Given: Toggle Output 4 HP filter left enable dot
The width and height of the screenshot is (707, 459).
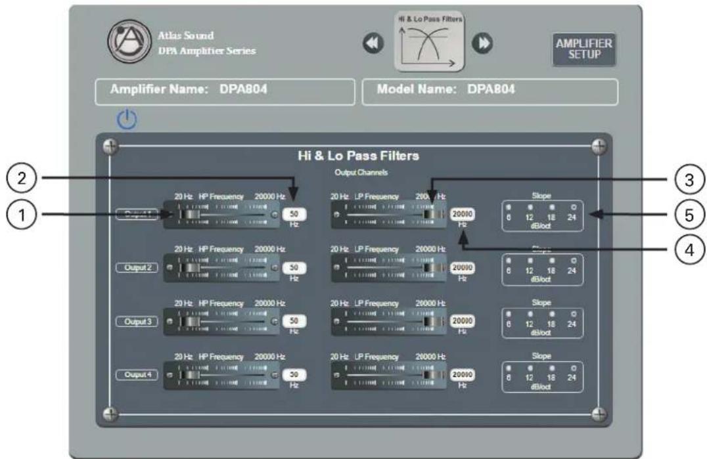Looking at the screenshot, I should coord(170,375).
